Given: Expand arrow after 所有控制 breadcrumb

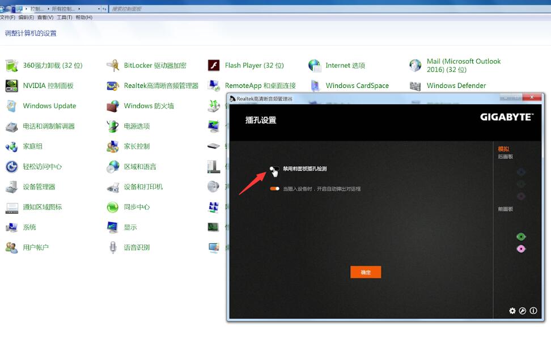Looking at the screenshot, I should click(79, 9).
